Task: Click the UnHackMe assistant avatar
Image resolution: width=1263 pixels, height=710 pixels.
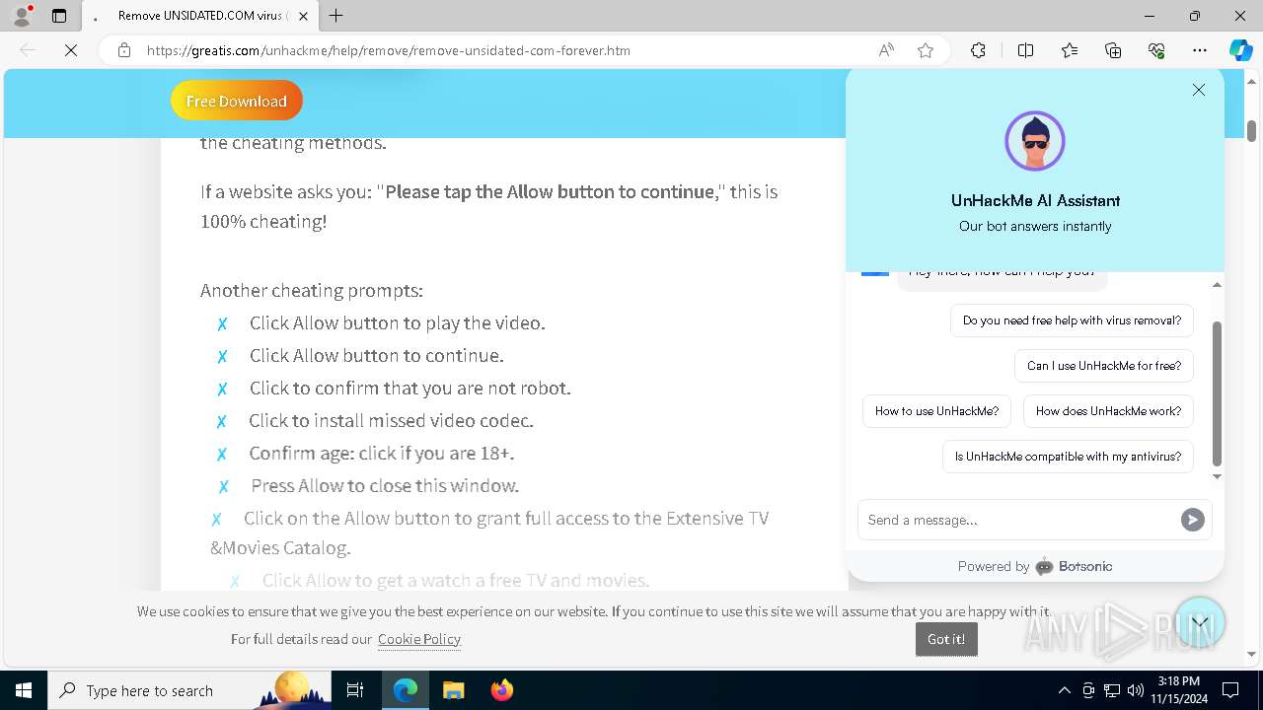Action: coord(1034,141)
